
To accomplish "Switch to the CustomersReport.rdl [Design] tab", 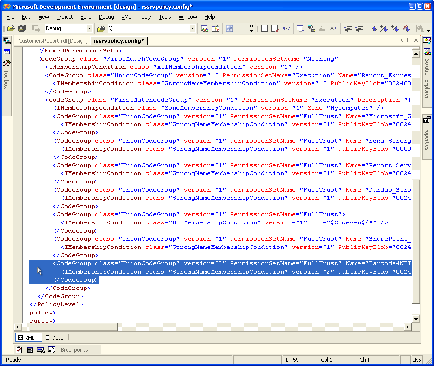I will click(x=53, y=41).
